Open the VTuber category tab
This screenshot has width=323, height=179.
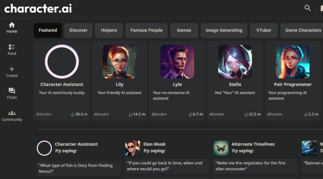264,30
